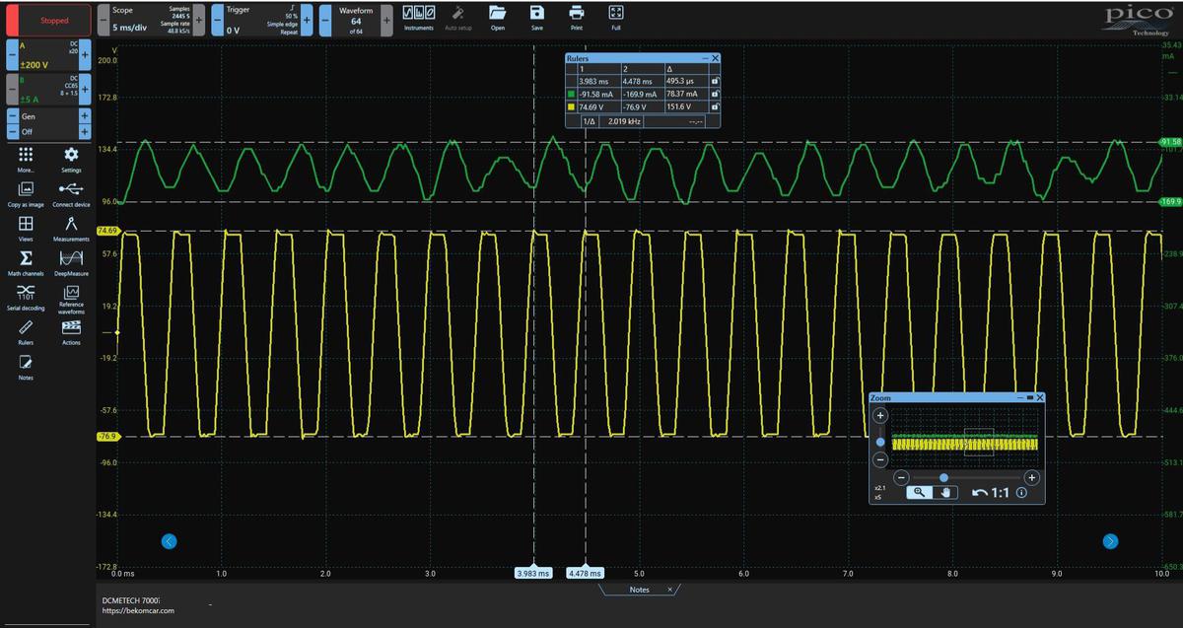
Task: Click the Zoom panel info icon
Action: tap(1021, 493)
